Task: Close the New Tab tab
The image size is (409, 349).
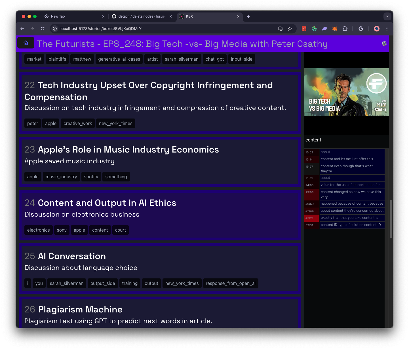Action: [103, 16]
